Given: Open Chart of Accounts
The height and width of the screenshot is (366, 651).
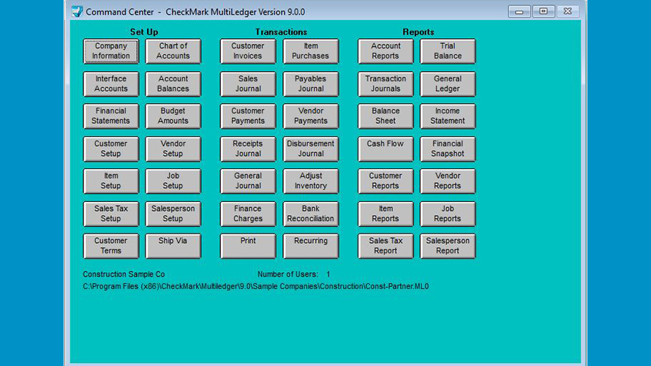Looking at the screenshot, I should point(173,51).
